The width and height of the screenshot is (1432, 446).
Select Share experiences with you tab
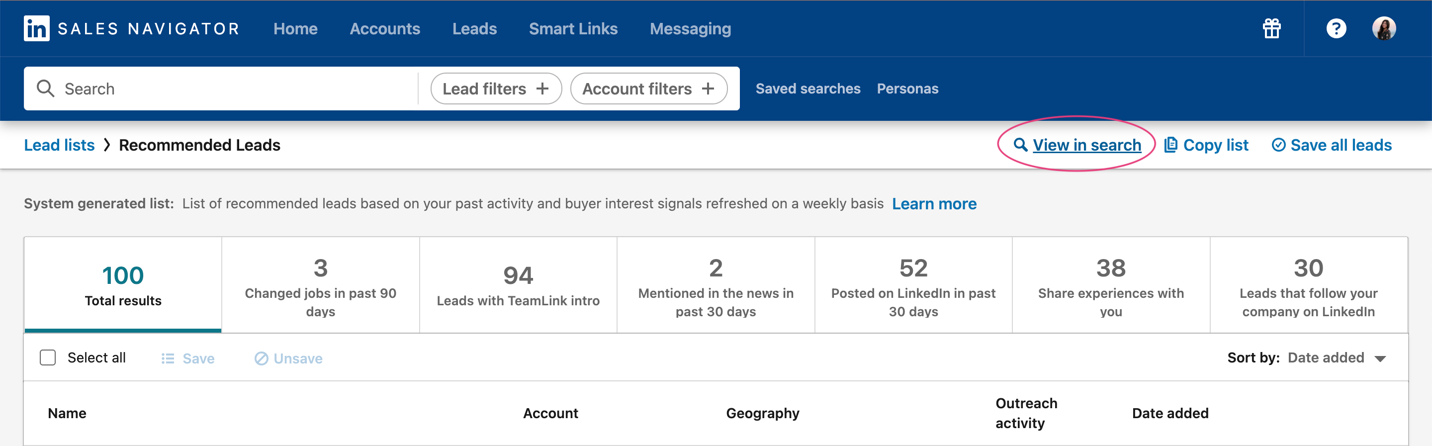1111,285
